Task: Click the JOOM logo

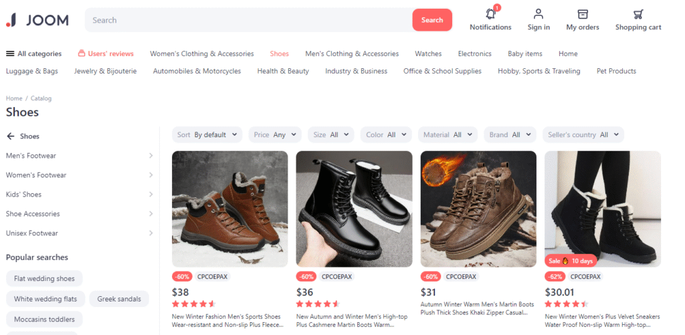Action: tap(37, 20)
